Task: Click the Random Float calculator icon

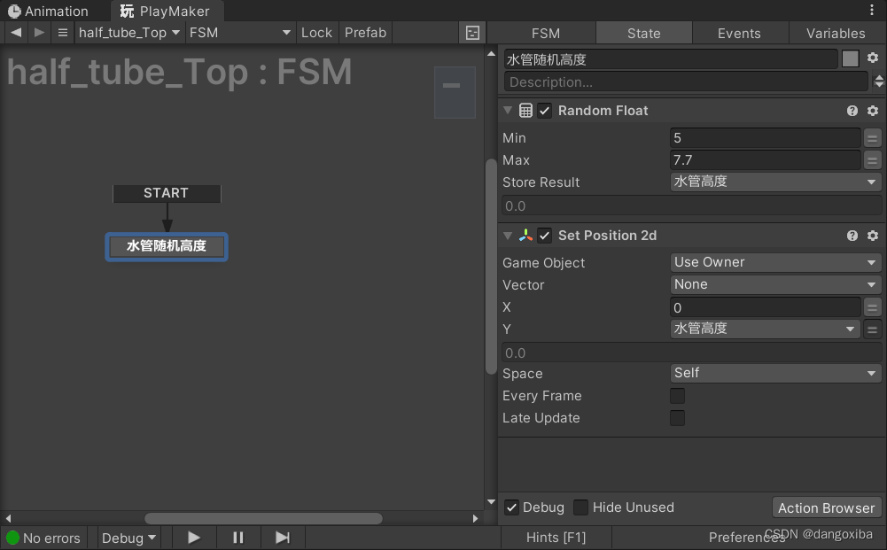Action: (x=525, y=111)
